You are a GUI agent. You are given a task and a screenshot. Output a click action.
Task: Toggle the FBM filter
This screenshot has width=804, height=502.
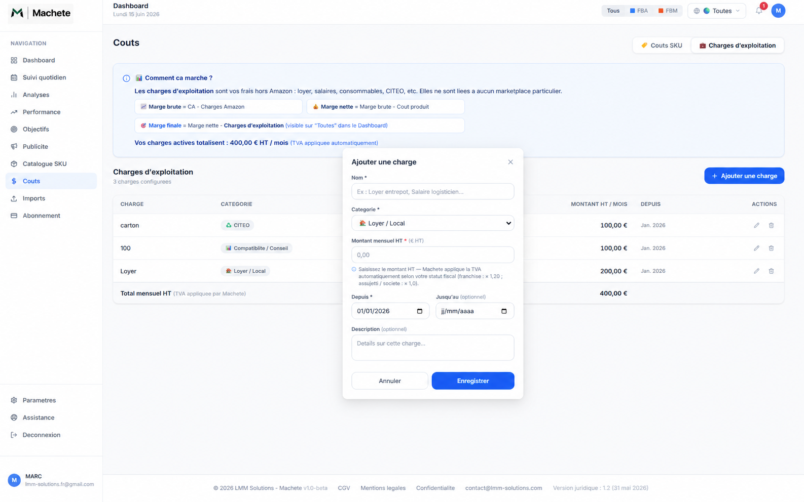tap(668, 11)
